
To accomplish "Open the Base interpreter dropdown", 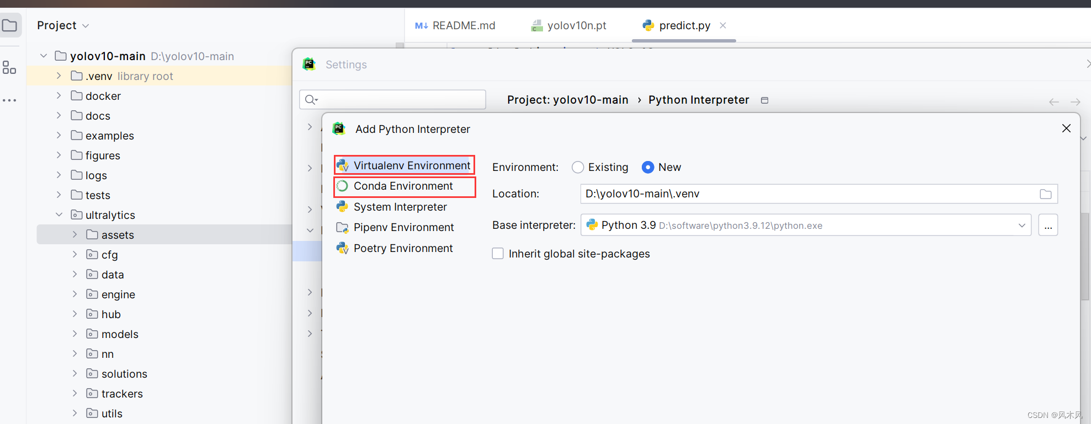I will [1021, 226].
